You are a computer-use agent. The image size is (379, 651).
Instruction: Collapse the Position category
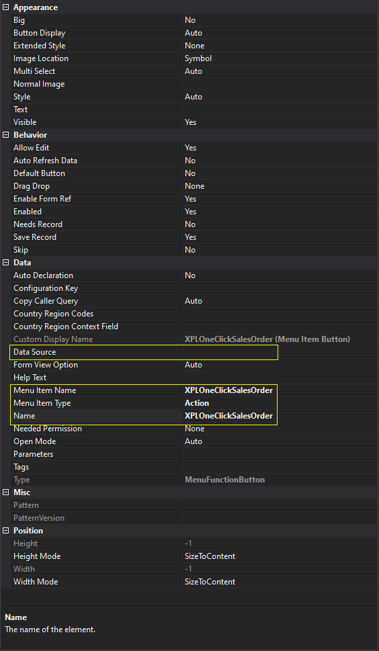tap(6, 531)
